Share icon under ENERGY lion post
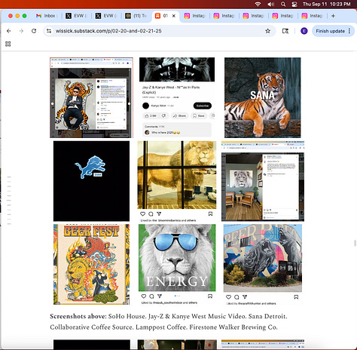Image resolution: width=357 pixels, height=350 pixels. 160,296
